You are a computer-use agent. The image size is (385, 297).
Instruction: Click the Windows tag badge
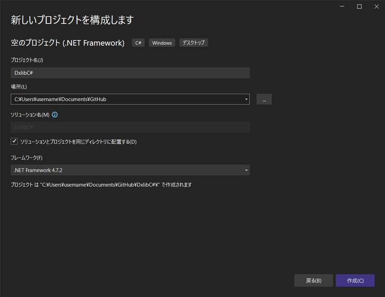[162, 43]
